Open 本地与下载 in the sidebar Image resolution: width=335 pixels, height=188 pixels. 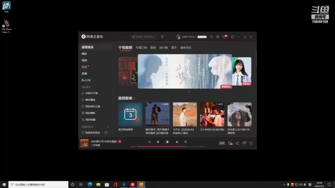point(90,93)
